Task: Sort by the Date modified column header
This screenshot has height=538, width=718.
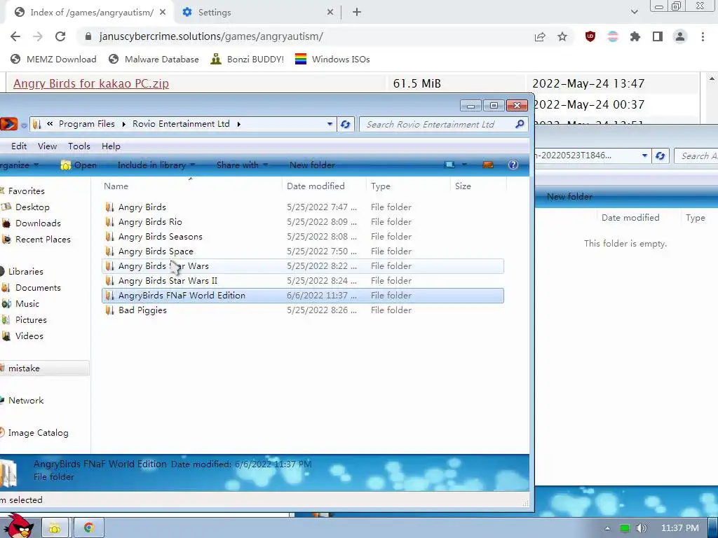Action: tap(324, 186)
